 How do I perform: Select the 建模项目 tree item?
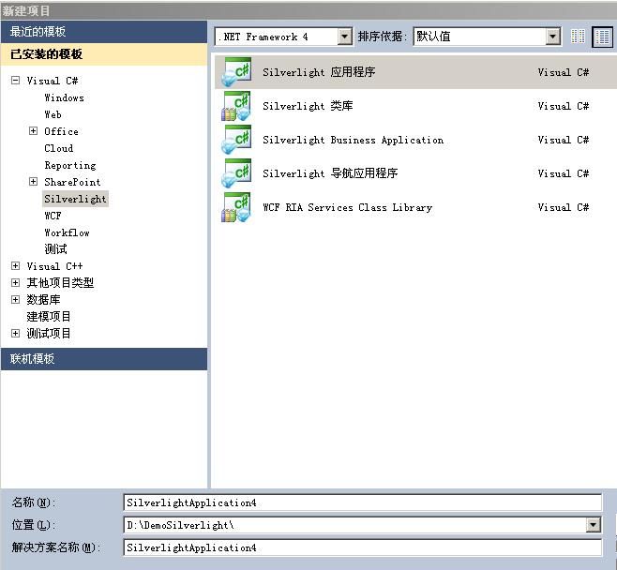point(49,317)
